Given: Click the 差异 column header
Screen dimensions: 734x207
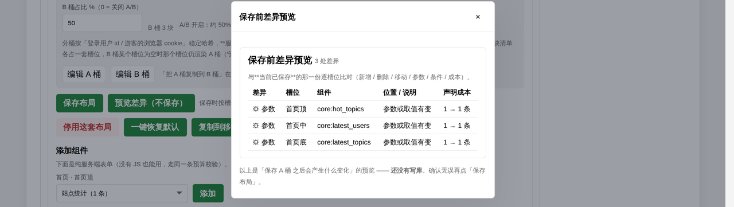Looking at the screenshot, I should 259,92.
